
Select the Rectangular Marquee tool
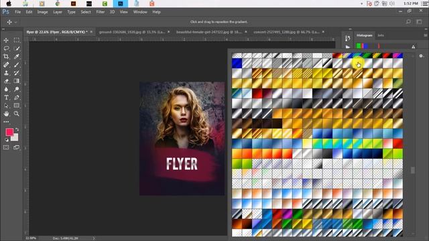coord(16,40)
